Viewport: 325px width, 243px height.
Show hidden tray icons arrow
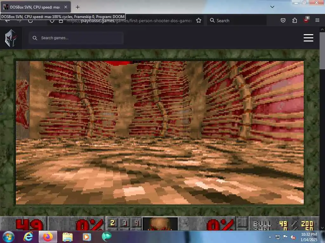[x=270, y=237]
